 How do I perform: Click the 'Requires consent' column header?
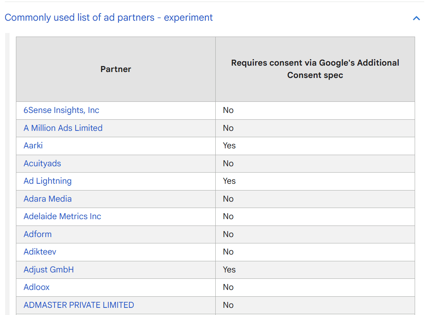point(315,69)
